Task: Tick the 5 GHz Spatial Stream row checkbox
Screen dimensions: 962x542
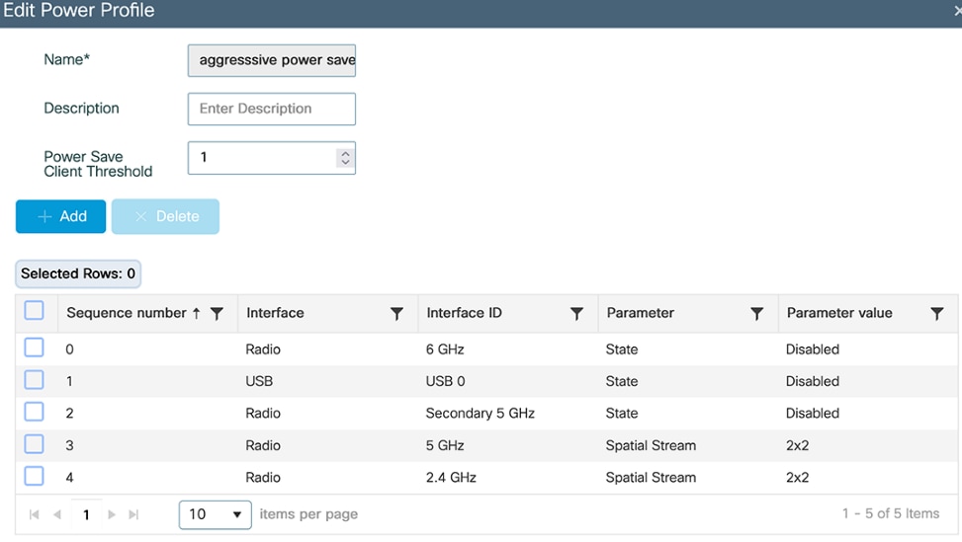Action: 35,443
